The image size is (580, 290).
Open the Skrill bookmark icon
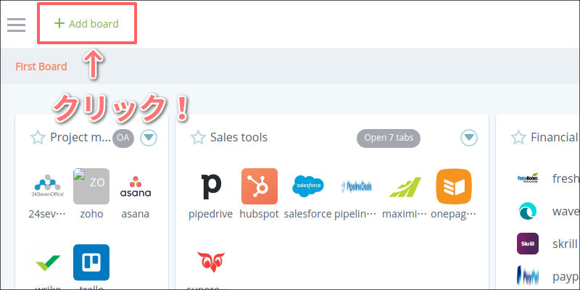(x=527, y=244)
